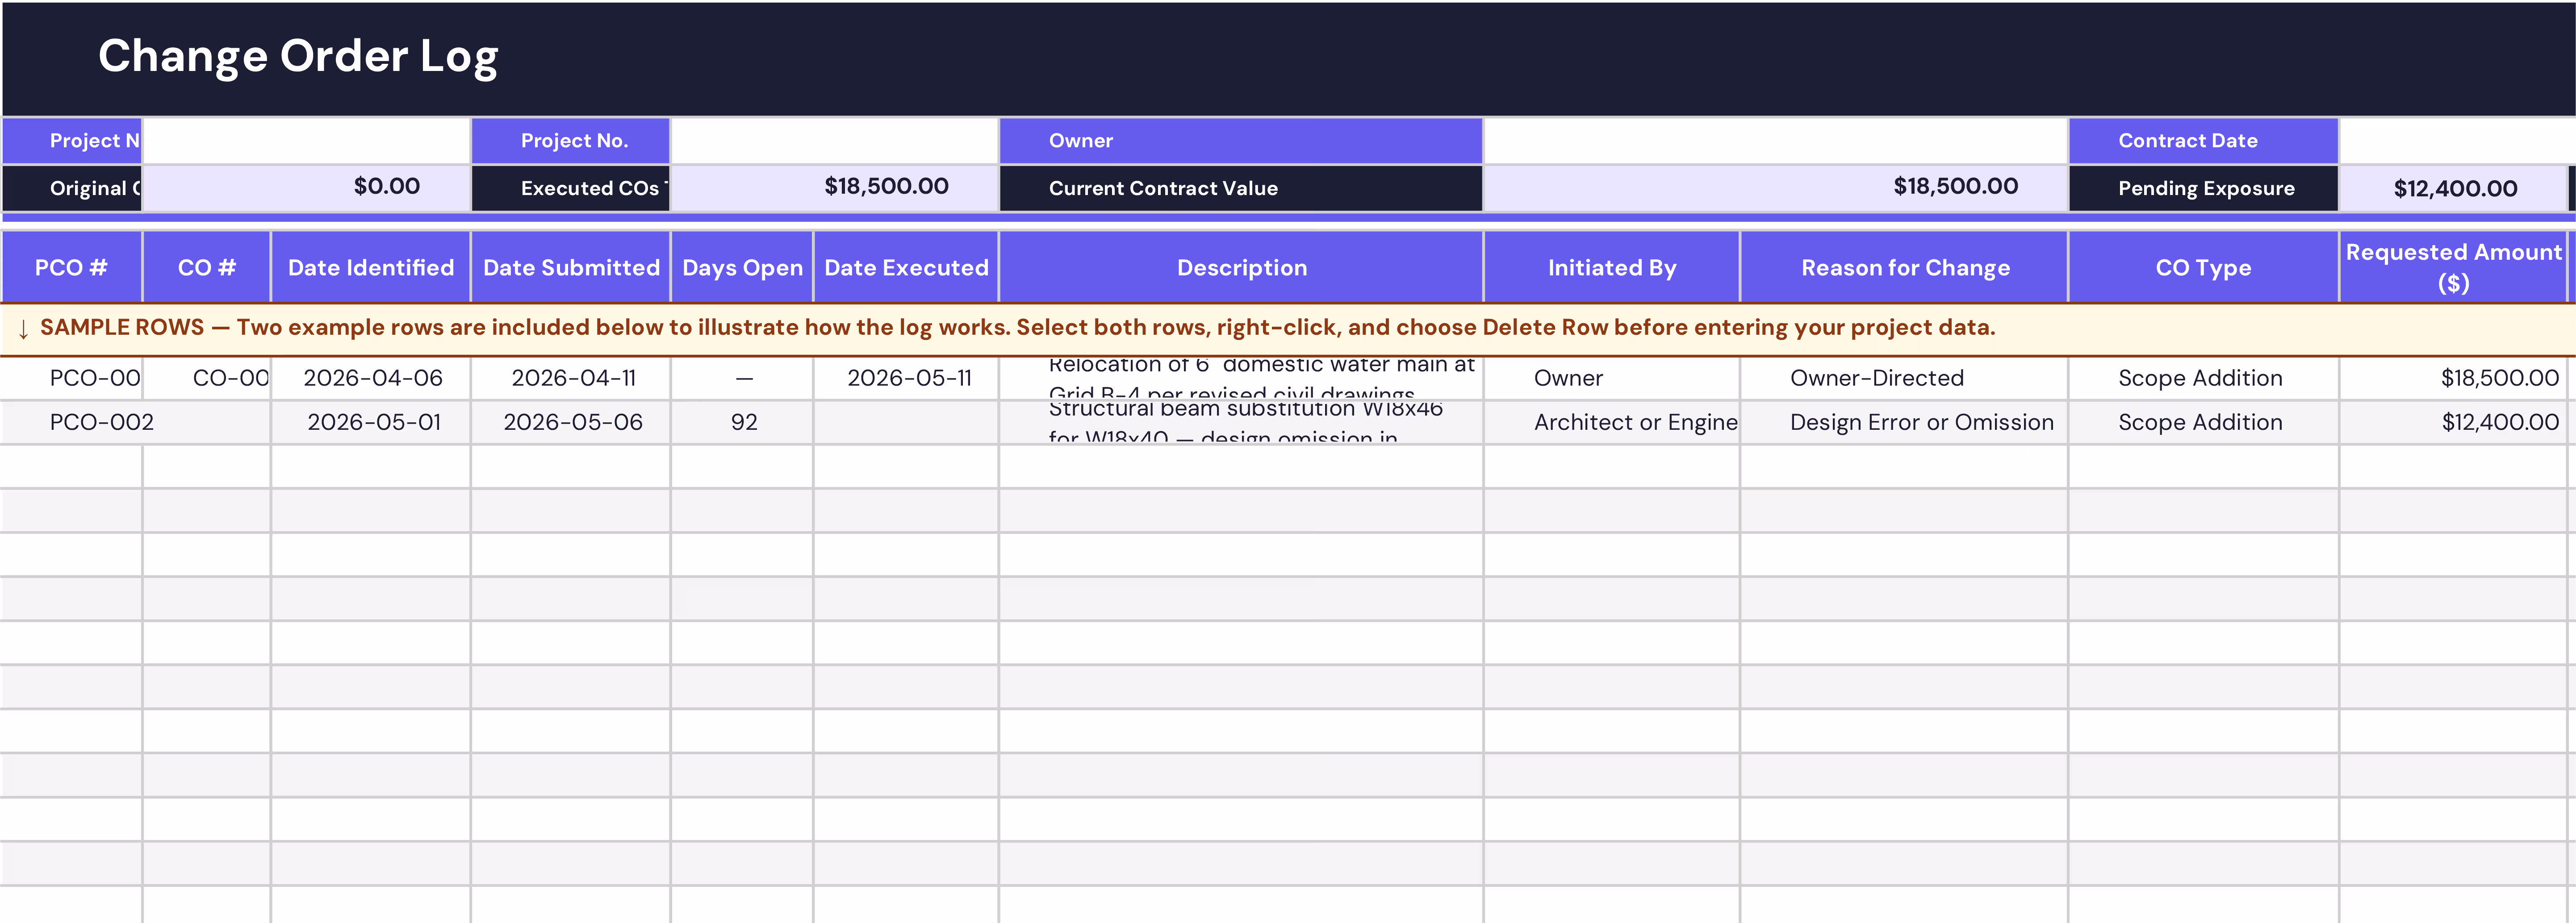Click the $0.00 original contract value
This screenshot has width=2576, height=923.
[x=306, y=187]
